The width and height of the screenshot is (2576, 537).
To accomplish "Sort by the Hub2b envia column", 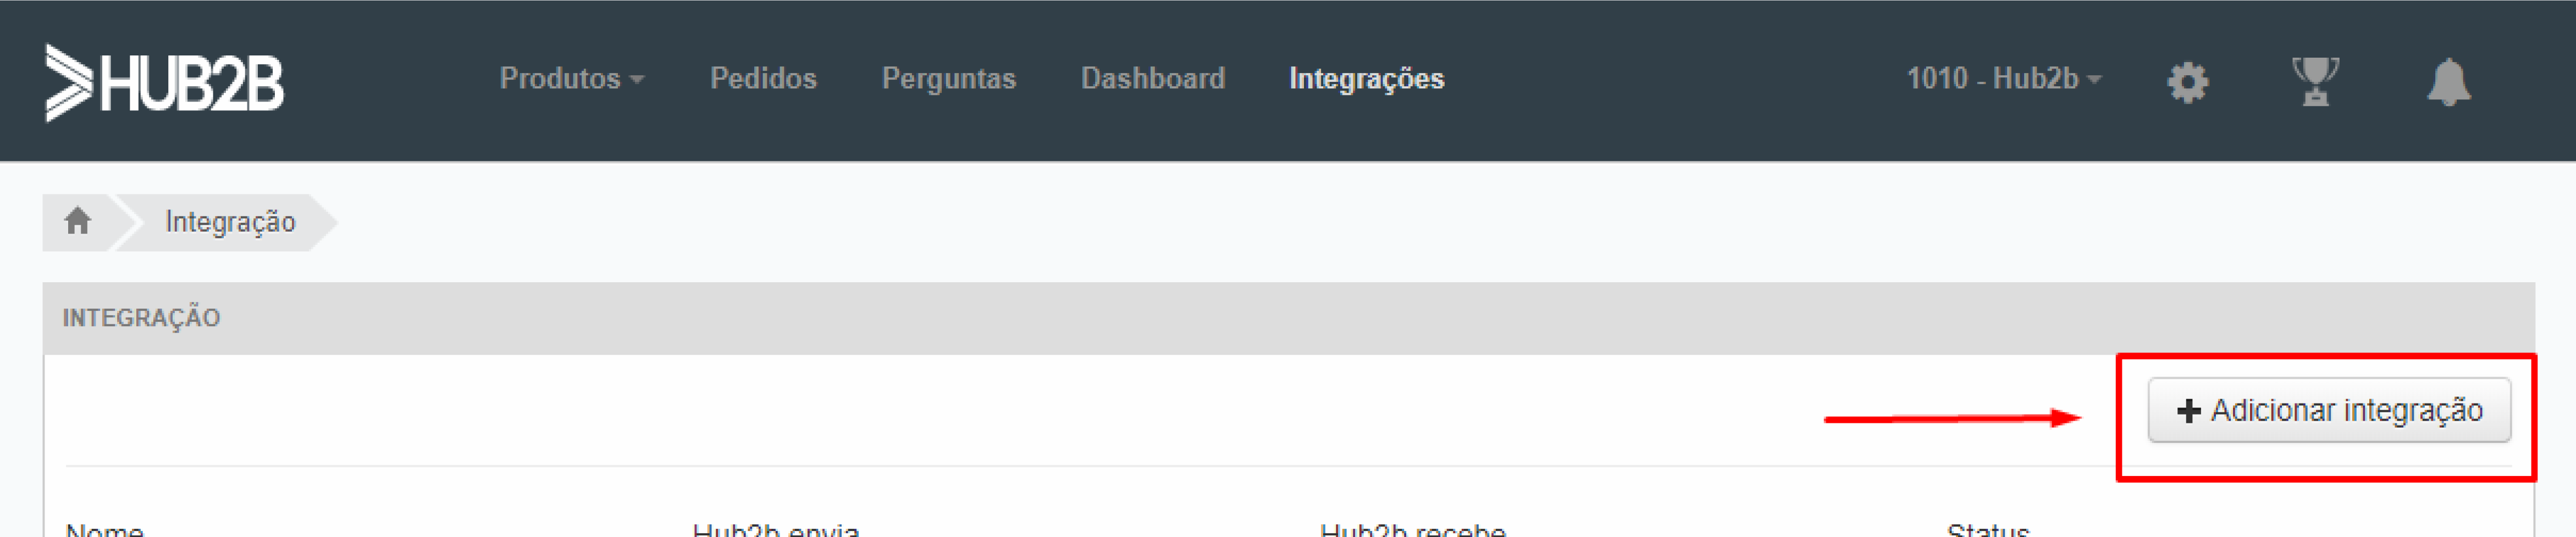I will [x=775, y=529].
